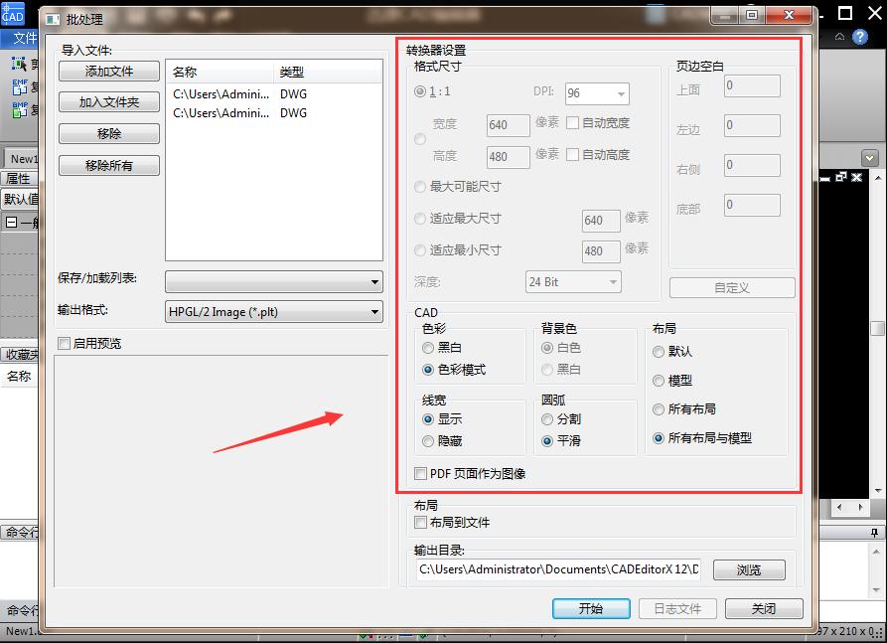Open the DPI value dropdown

pos(621,92)
